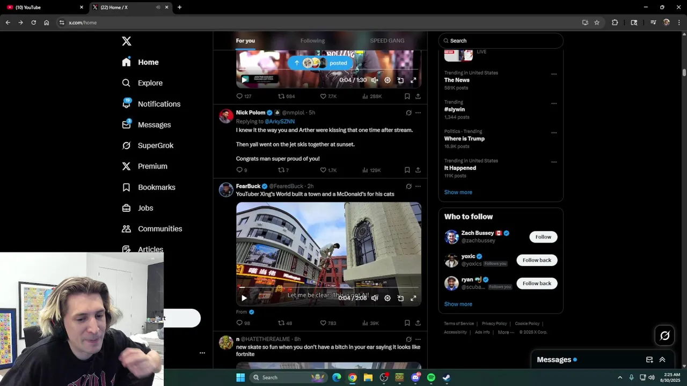687x386 pixels.
Task: Enter fullscreen on the FearBuck video
Action: click(413, 298)
